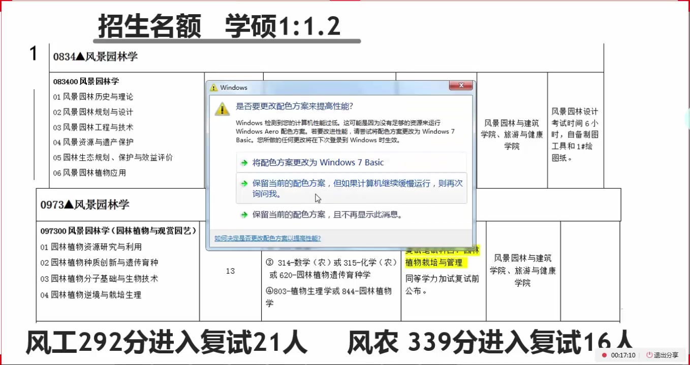Click 097300 风景园林学（园林植物与观赏园艺） entry

[x=118, y=231]
